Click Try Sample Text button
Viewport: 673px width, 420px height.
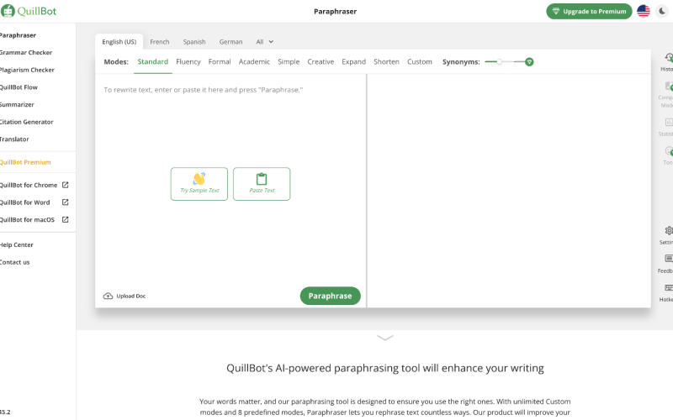pyautogui.click(x=199, y=184)
